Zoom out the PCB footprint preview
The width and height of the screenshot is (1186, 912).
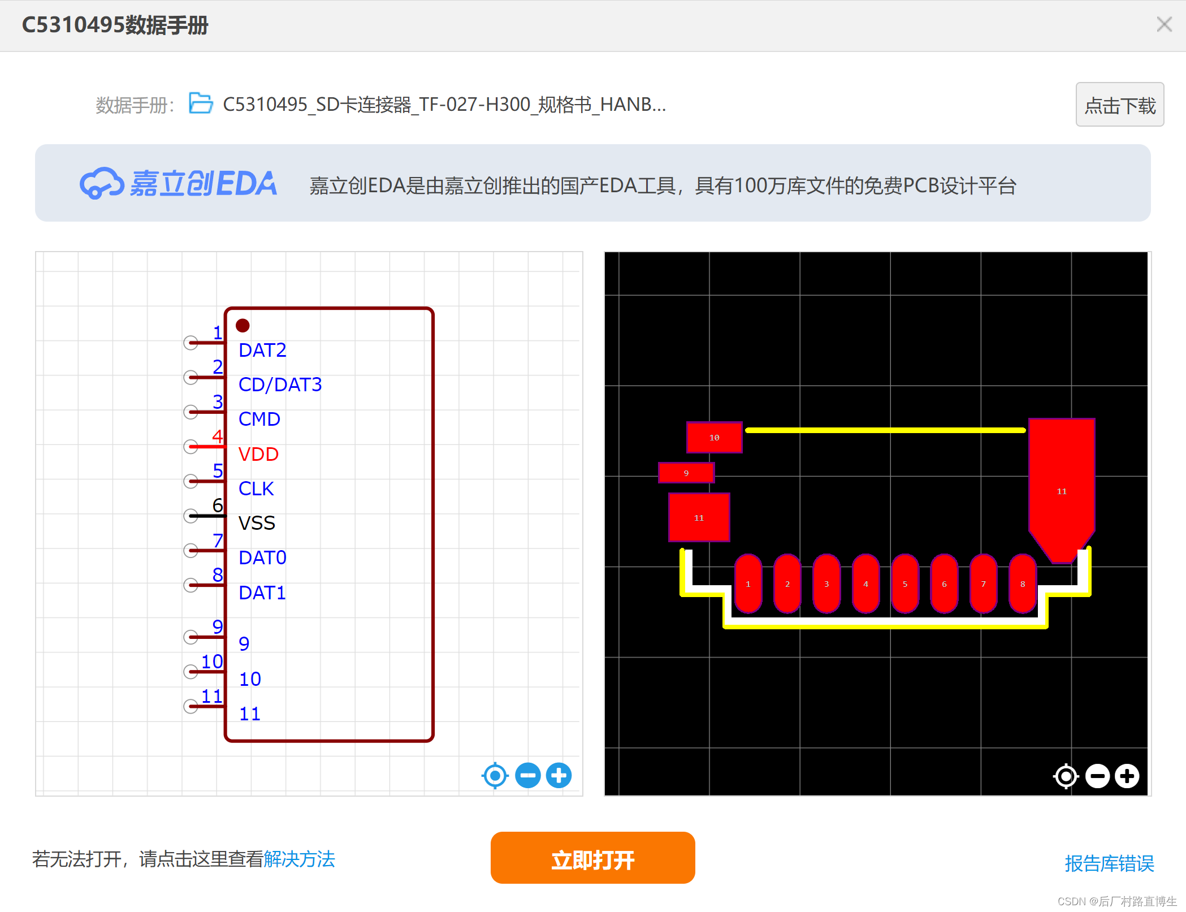(x=1098, y=776)
